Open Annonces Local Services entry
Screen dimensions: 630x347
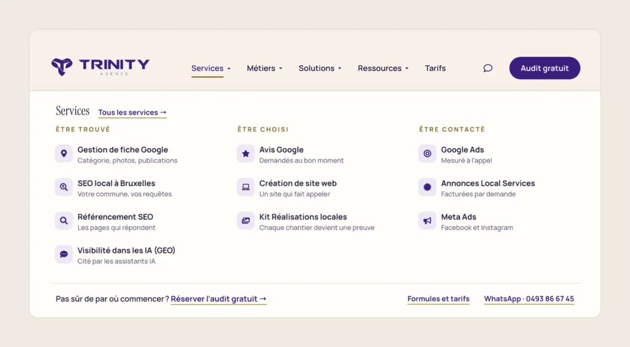pos(488,183)
